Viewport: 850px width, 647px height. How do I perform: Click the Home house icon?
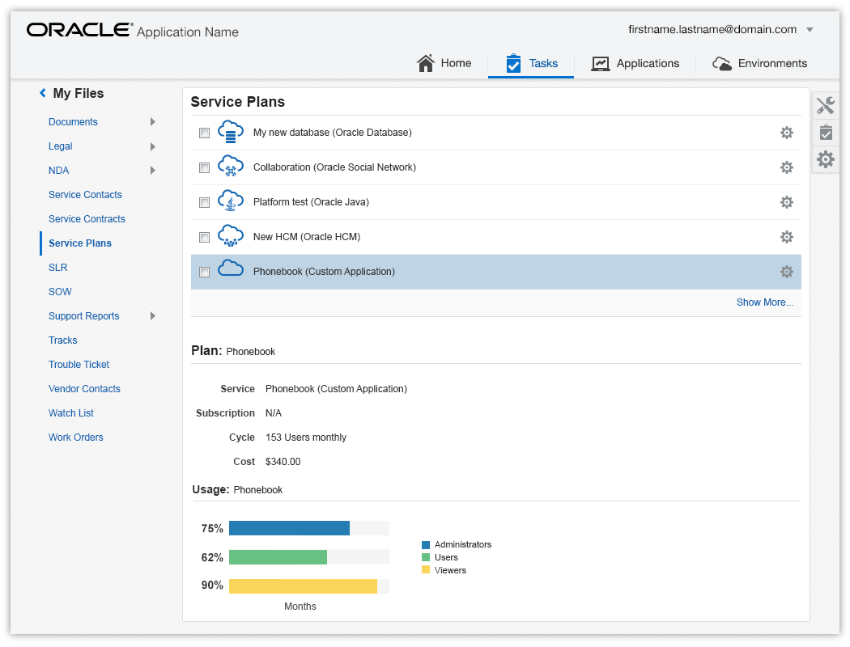426,63
